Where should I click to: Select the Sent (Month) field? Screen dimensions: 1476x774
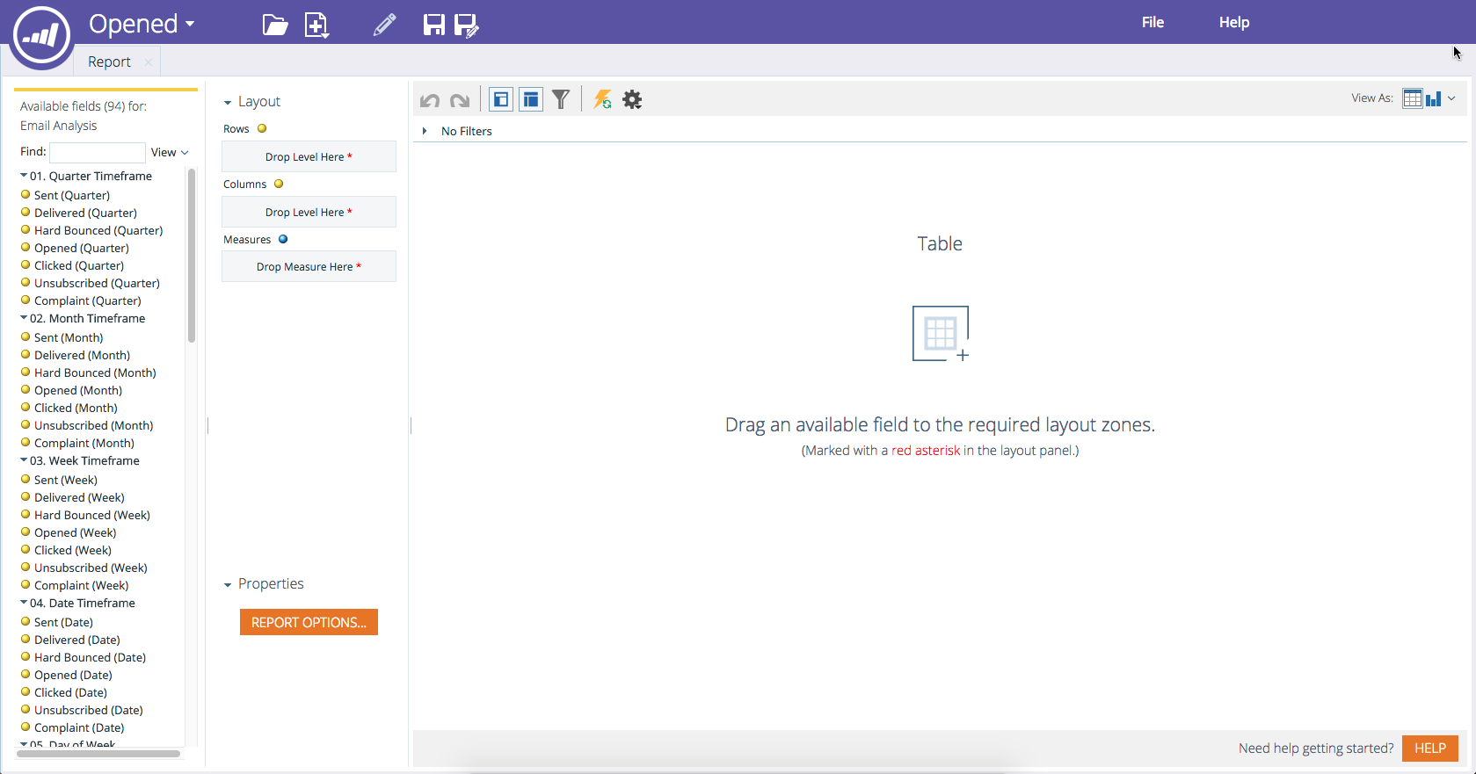(x=69, y=337)
